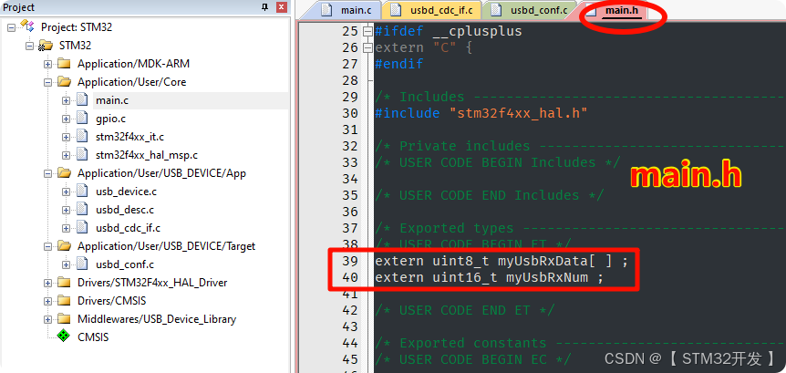Click the Application/MDK-ARM folder icon
Screen dimensions: 786x373
coord(64,64)
